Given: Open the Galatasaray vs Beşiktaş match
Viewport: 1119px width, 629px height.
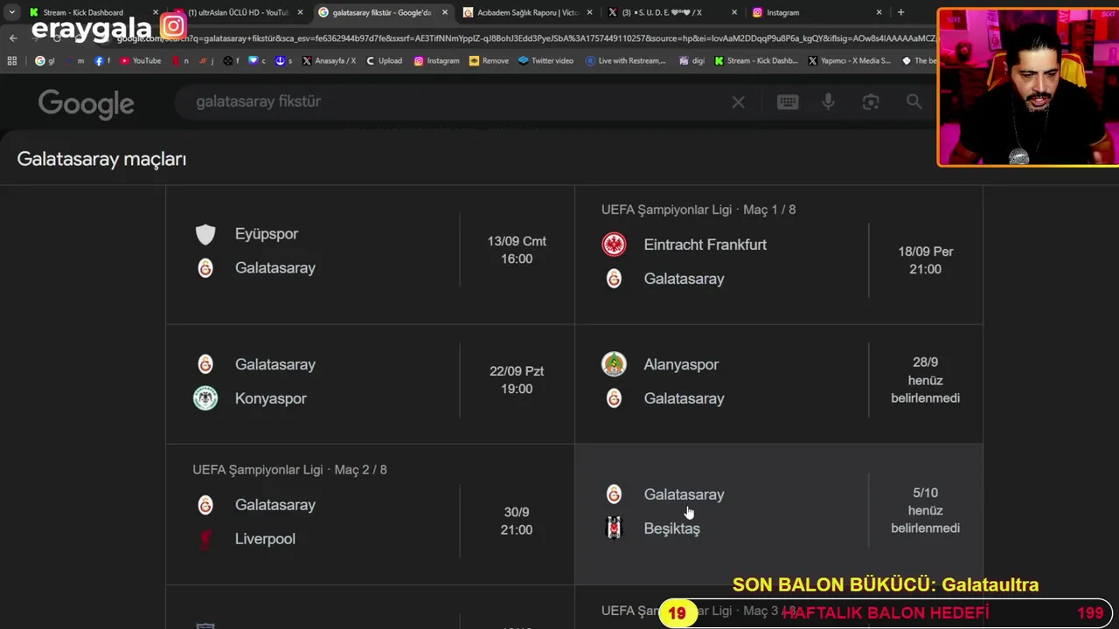Looking at the screenshot, I should point(779,514).
